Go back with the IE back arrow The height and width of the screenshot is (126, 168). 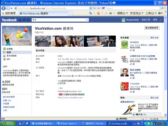tap(3, 8)
